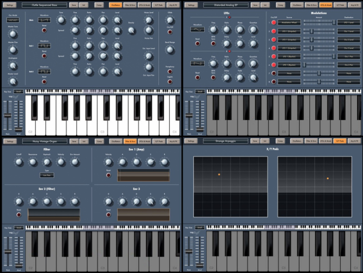Click the top LFO waveform icon in LFOs panel

tap(197, 29)
